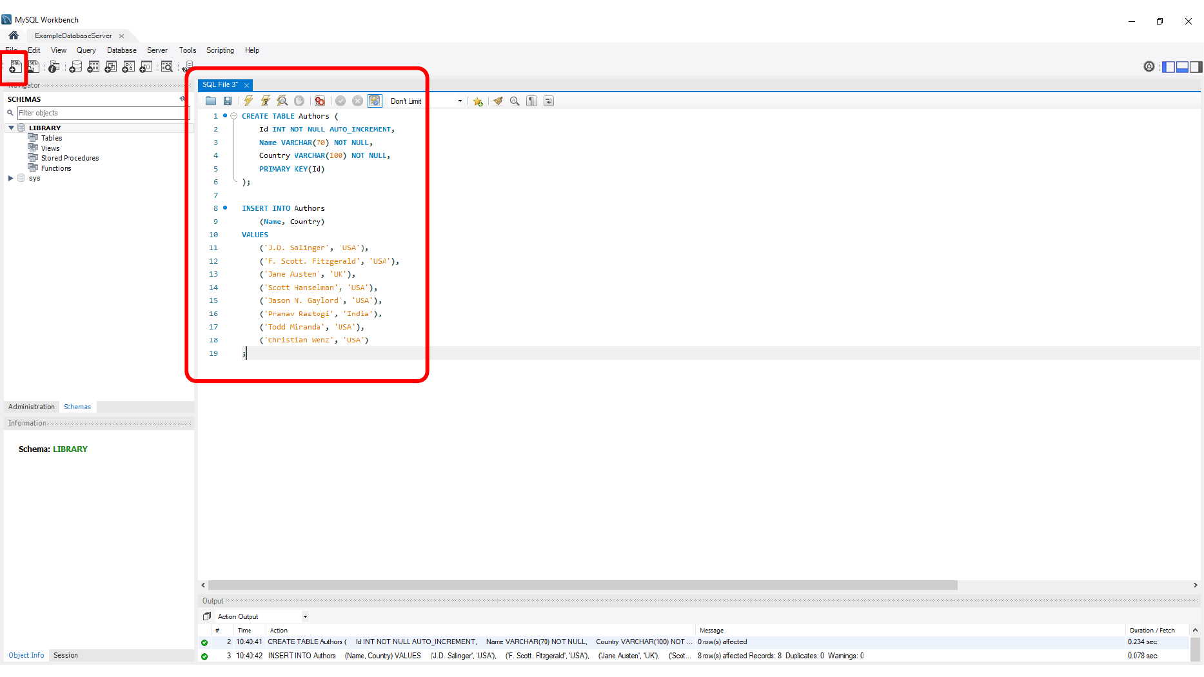
Task: Switch to the Object Info tab
Action: tap(26, 655)
